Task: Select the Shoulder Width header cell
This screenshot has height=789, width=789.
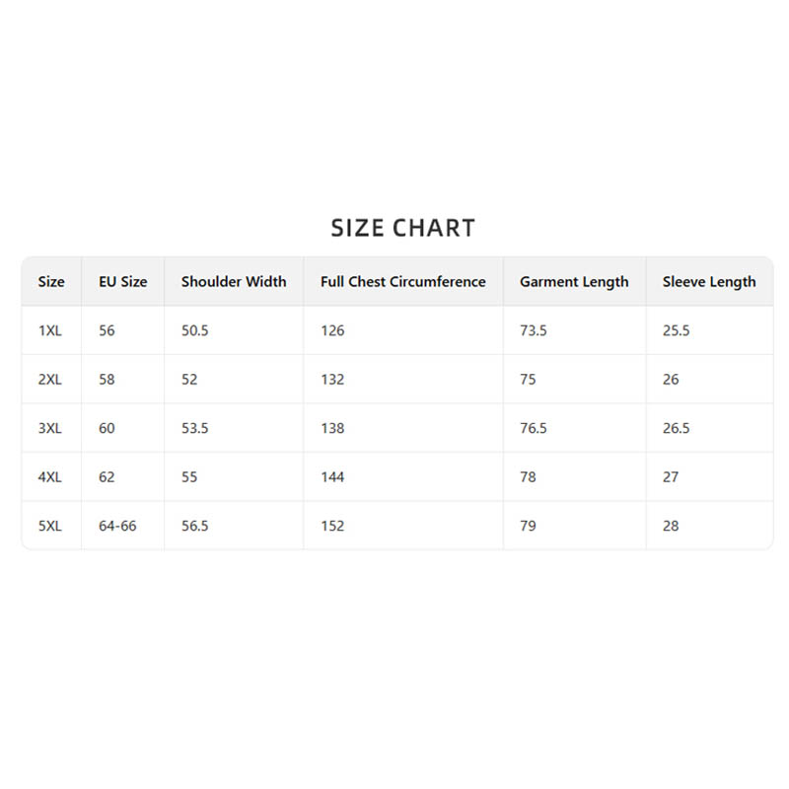Action: [x=234, y=282]
